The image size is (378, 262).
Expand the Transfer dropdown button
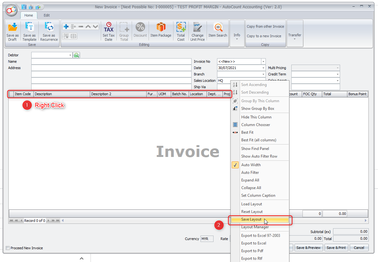coord(294,33)
